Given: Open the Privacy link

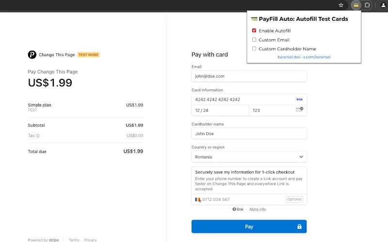Looking at the screenshot, I should click(x=90, y=240).
